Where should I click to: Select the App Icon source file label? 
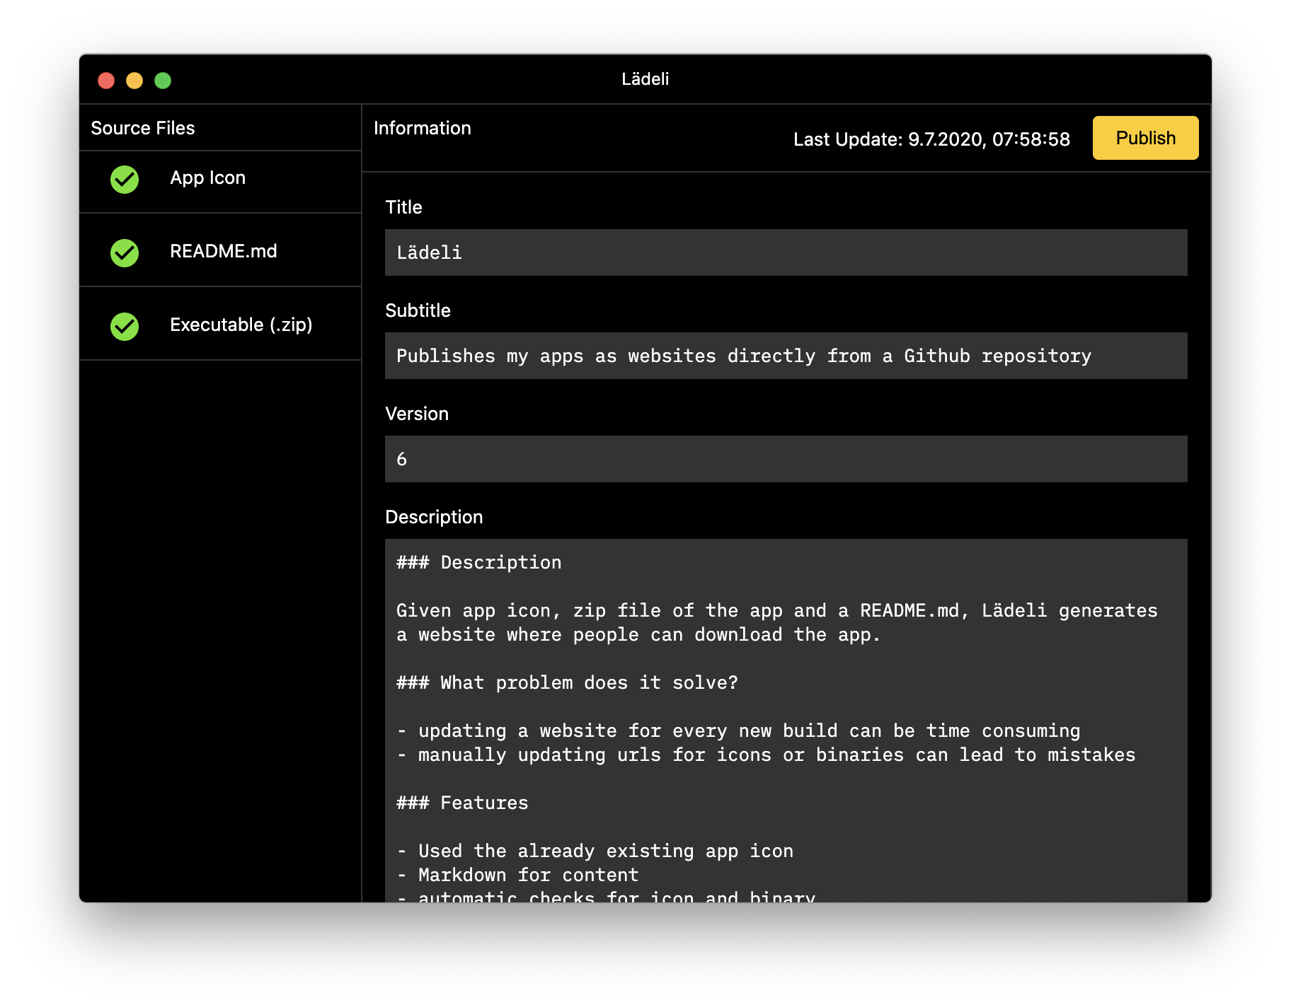coord(207,178)
